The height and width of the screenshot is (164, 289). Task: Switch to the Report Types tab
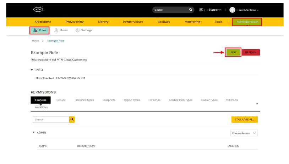coord(132,100)
